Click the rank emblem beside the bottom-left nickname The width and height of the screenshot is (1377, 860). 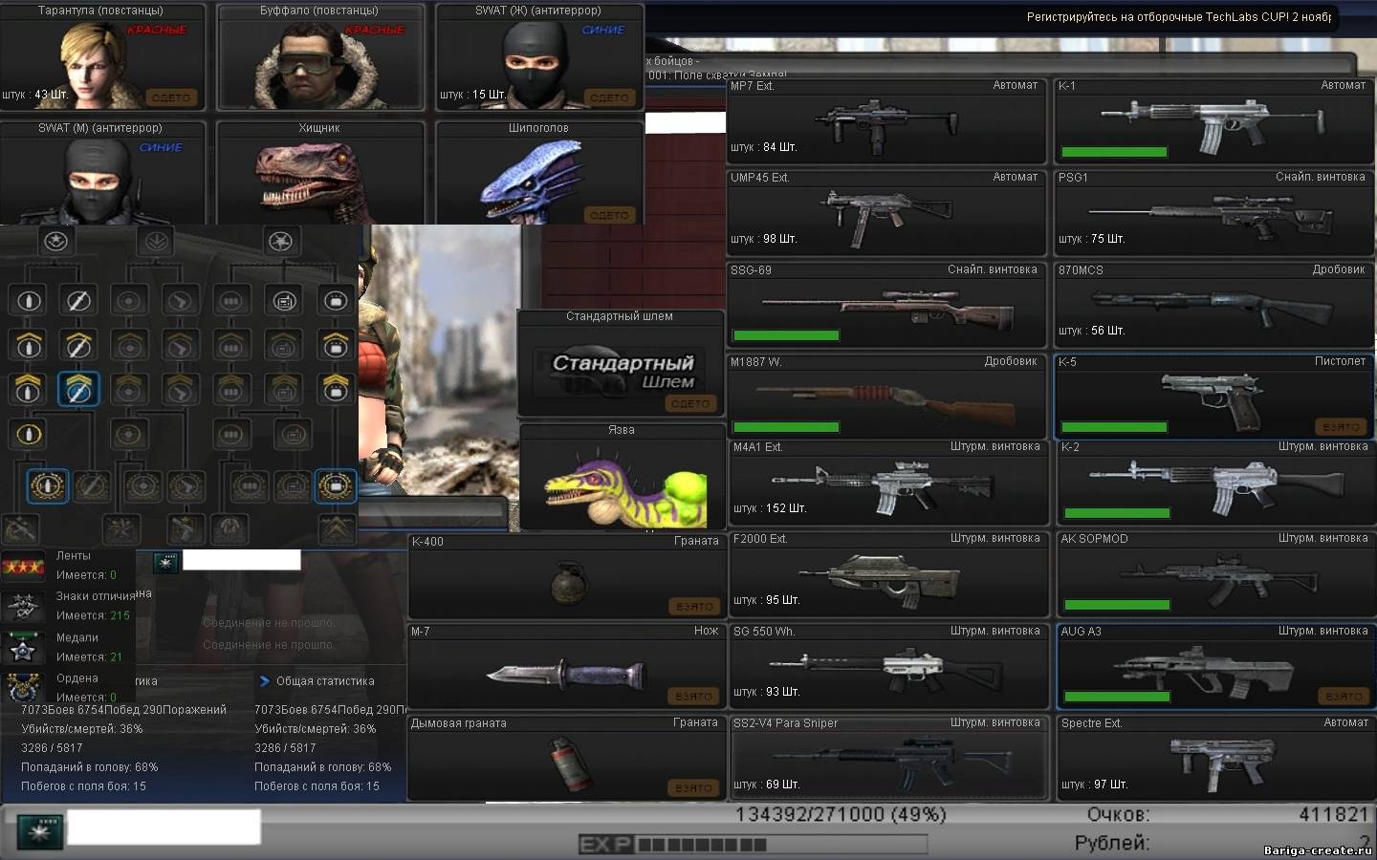coord(40,830)
